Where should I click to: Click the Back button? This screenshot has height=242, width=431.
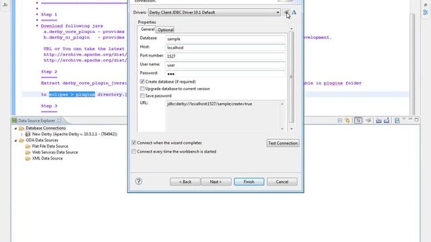185,182
